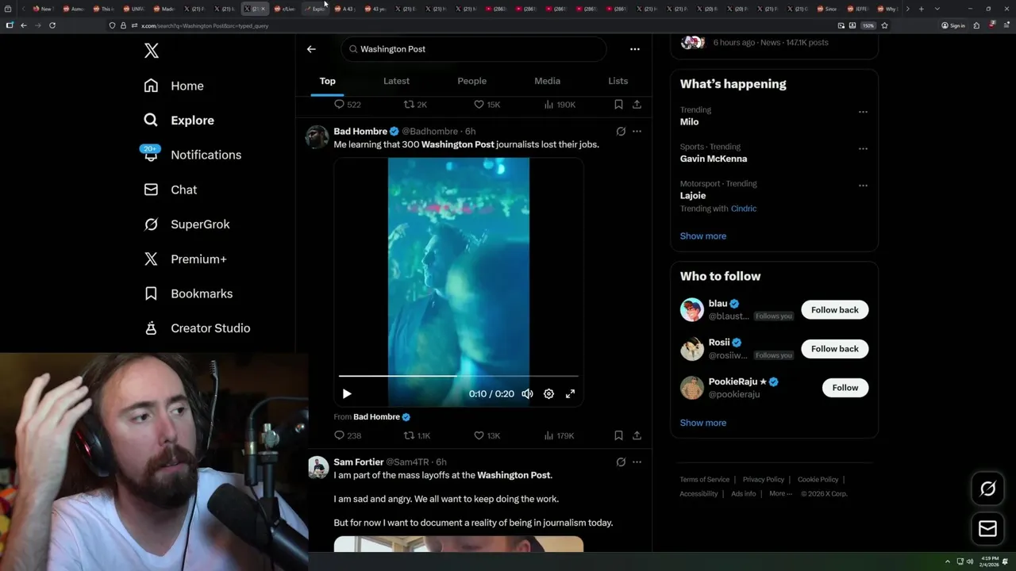The height and width of the screenshot is (571, 1016).
Task: Open Notifications in the sidebar
Action: pos(192,155)
